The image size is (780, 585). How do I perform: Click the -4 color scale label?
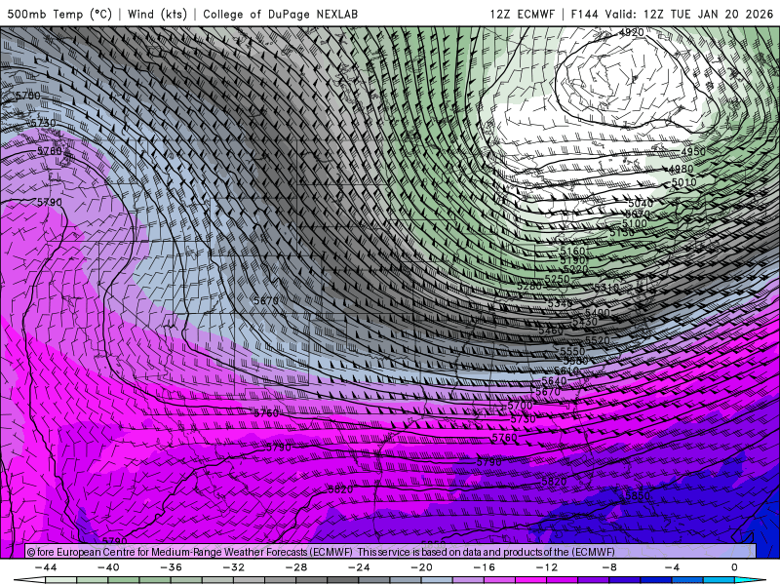(672, 567)
